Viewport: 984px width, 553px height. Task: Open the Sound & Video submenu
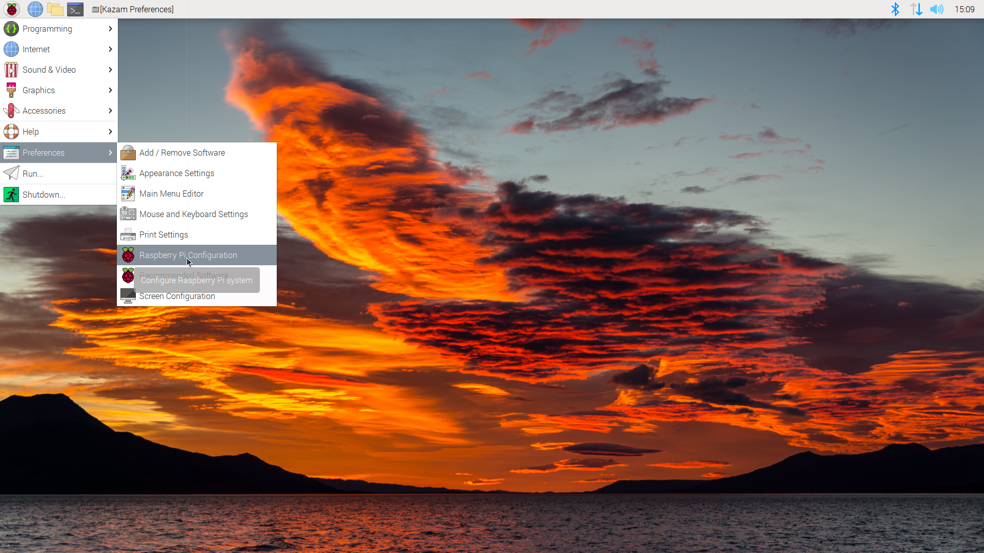(58, 70)
